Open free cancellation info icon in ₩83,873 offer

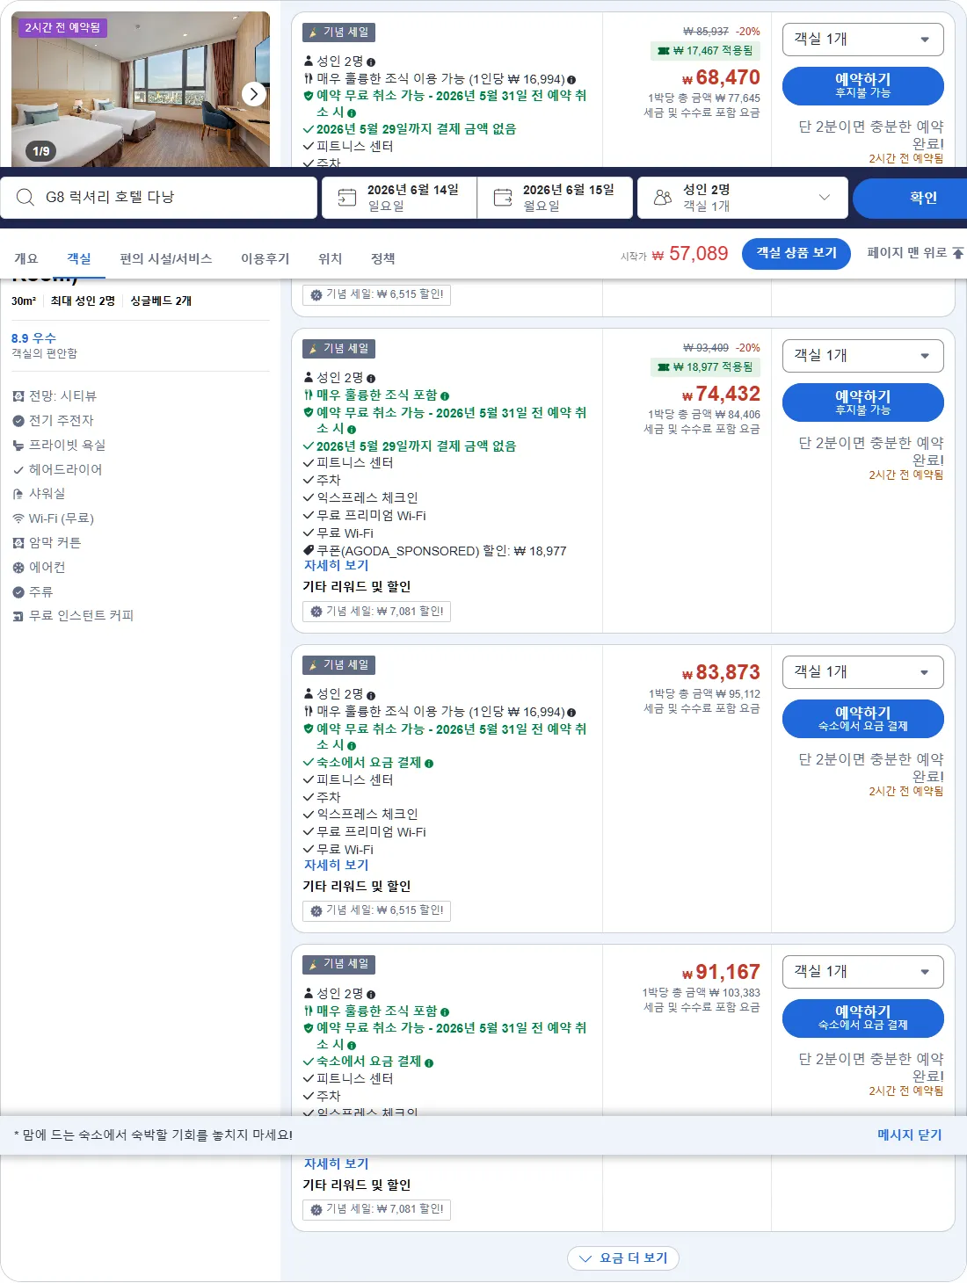click(x=352, y=745)
